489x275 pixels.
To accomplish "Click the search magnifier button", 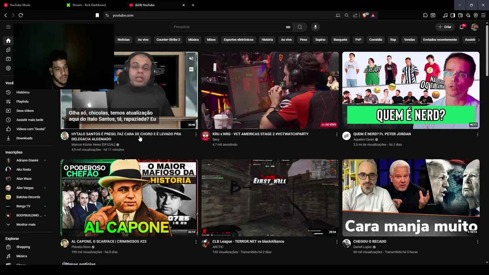I will point(300,27).
